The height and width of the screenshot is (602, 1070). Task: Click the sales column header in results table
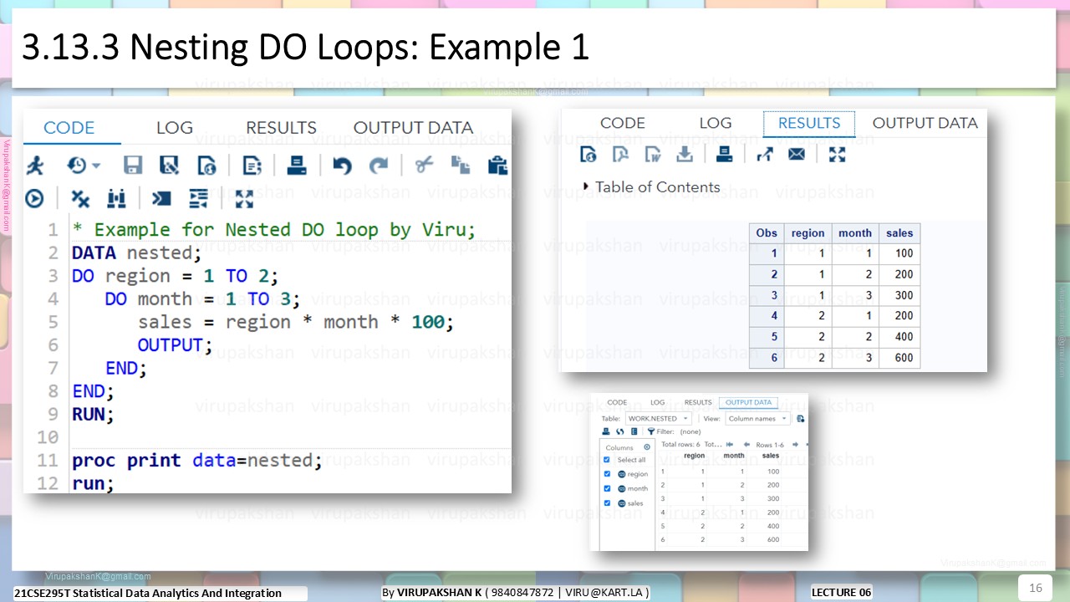coord(899,233)
